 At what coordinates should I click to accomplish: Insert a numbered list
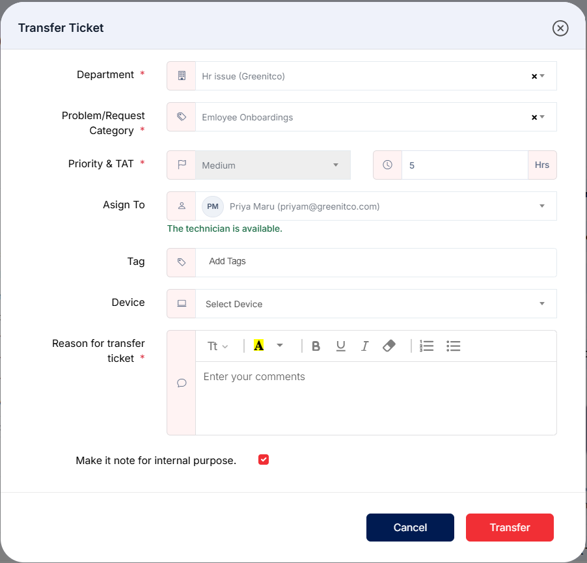click(x=426, y=346)
